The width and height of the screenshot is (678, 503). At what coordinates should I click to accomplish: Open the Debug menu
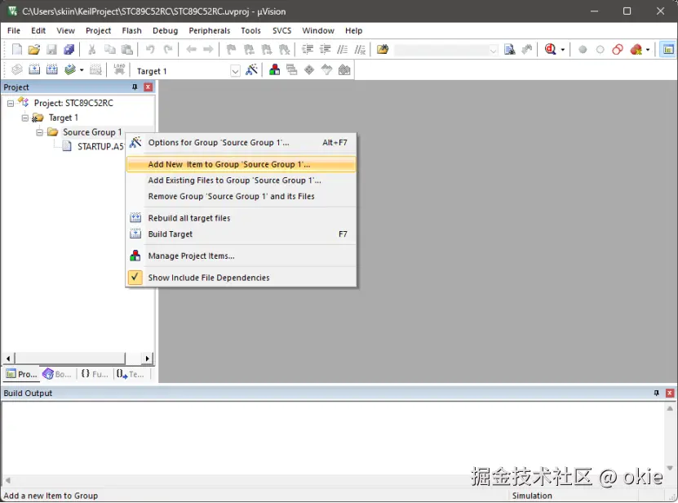tap(165, 31)
